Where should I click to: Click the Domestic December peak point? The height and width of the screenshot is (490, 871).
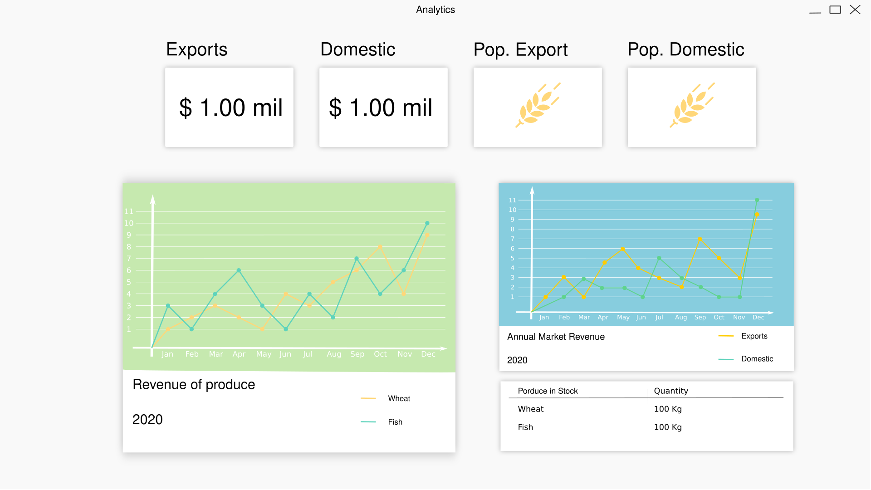(x=757, y=200)
